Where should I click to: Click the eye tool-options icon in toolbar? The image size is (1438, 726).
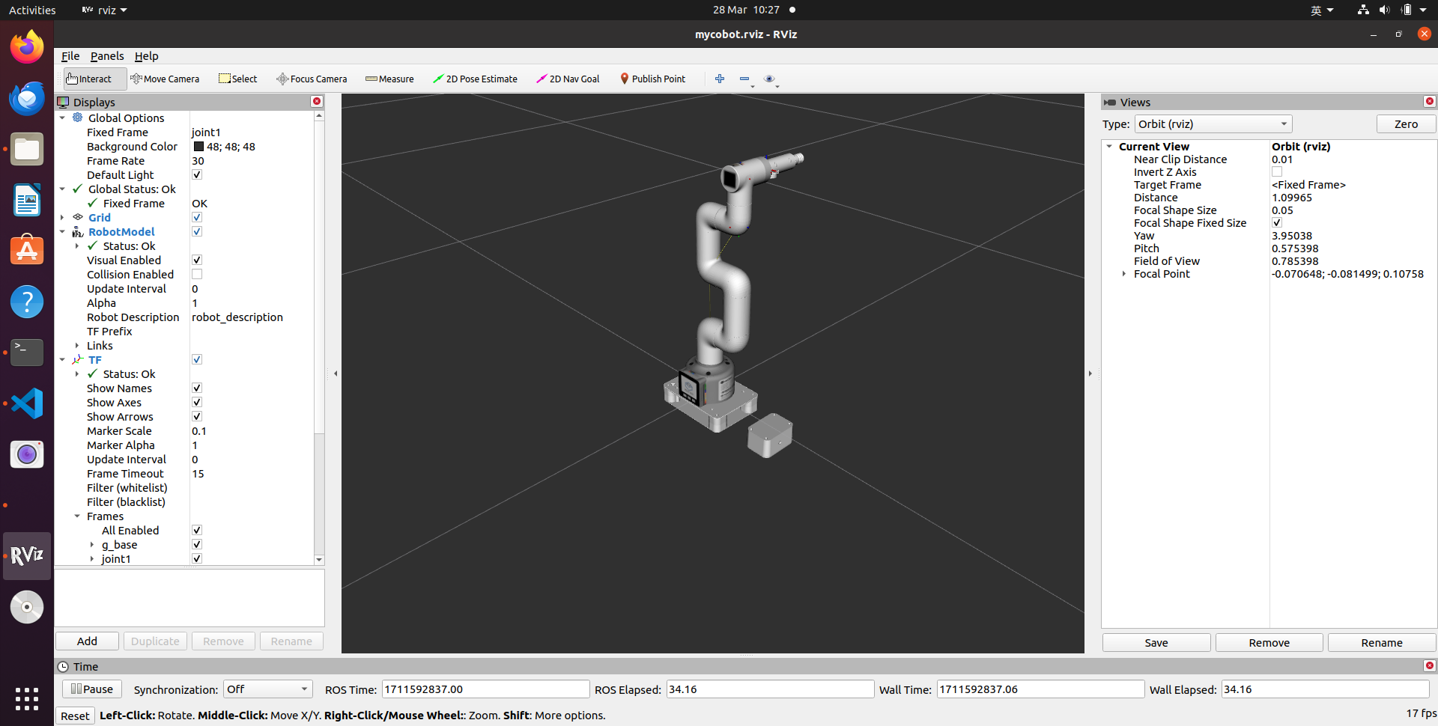(769, 79)
